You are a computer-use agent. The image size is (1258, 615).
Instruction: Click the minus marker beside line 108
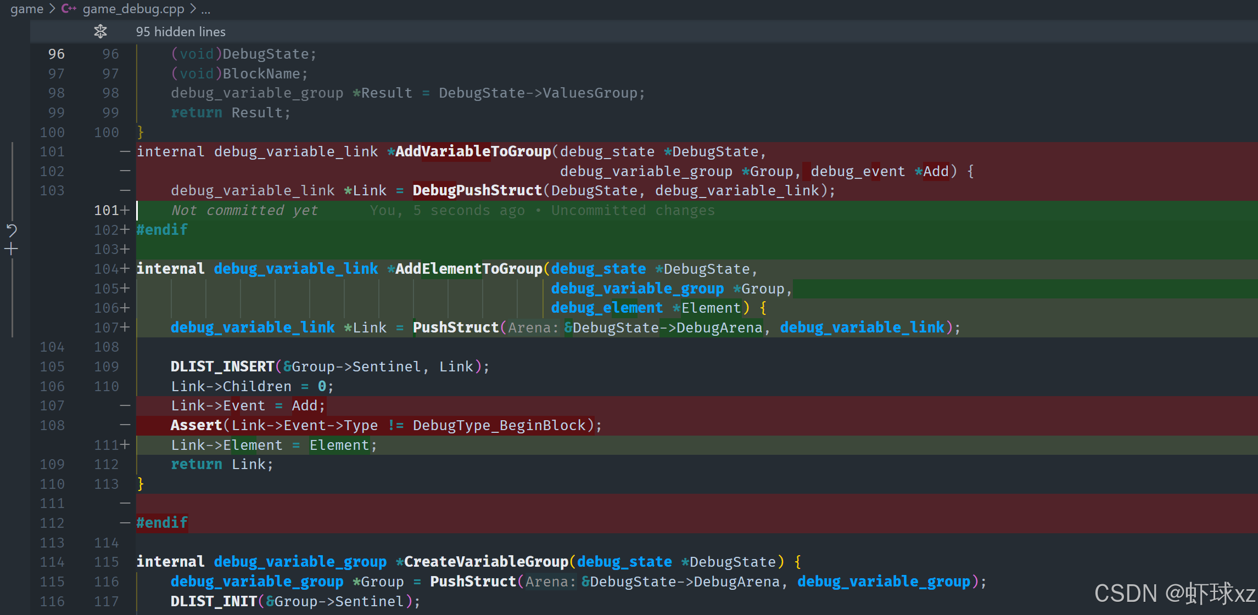click(125, 425)
